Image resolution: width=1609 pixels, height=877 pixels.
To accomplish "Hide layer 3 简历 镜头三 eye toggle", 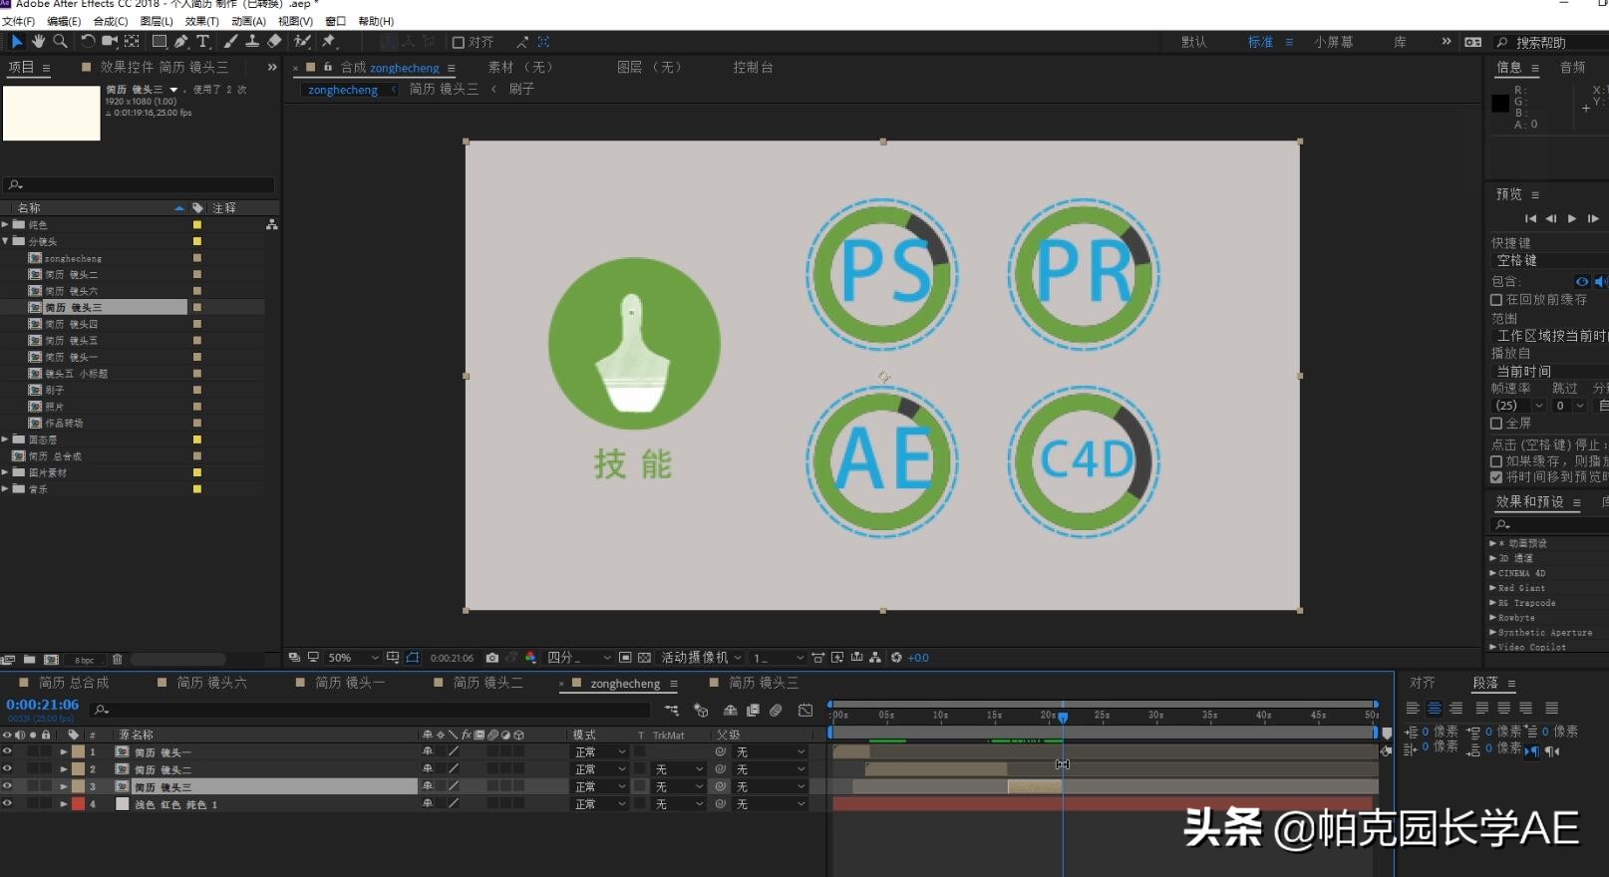I will (7, 786).
